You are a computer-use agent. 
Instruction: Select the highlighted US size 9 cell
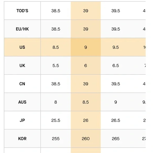point(86,47)
